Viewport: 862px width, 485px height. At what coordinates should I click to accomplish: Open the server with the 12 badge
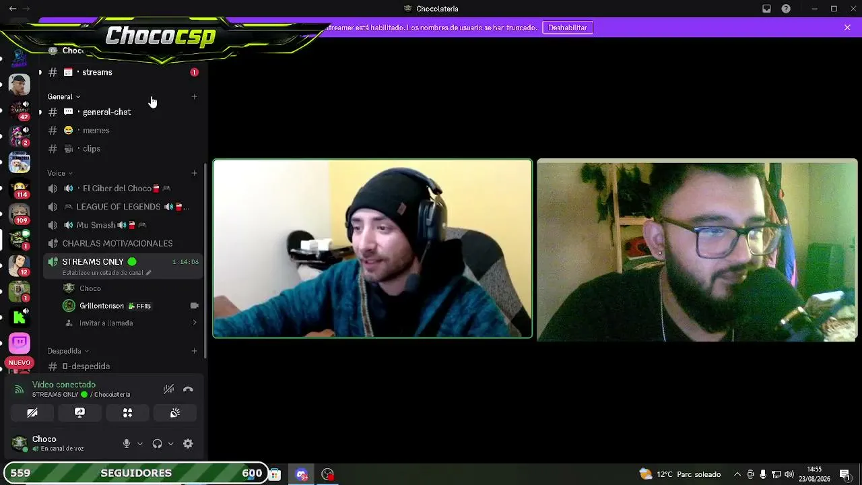tap(19, 266)
